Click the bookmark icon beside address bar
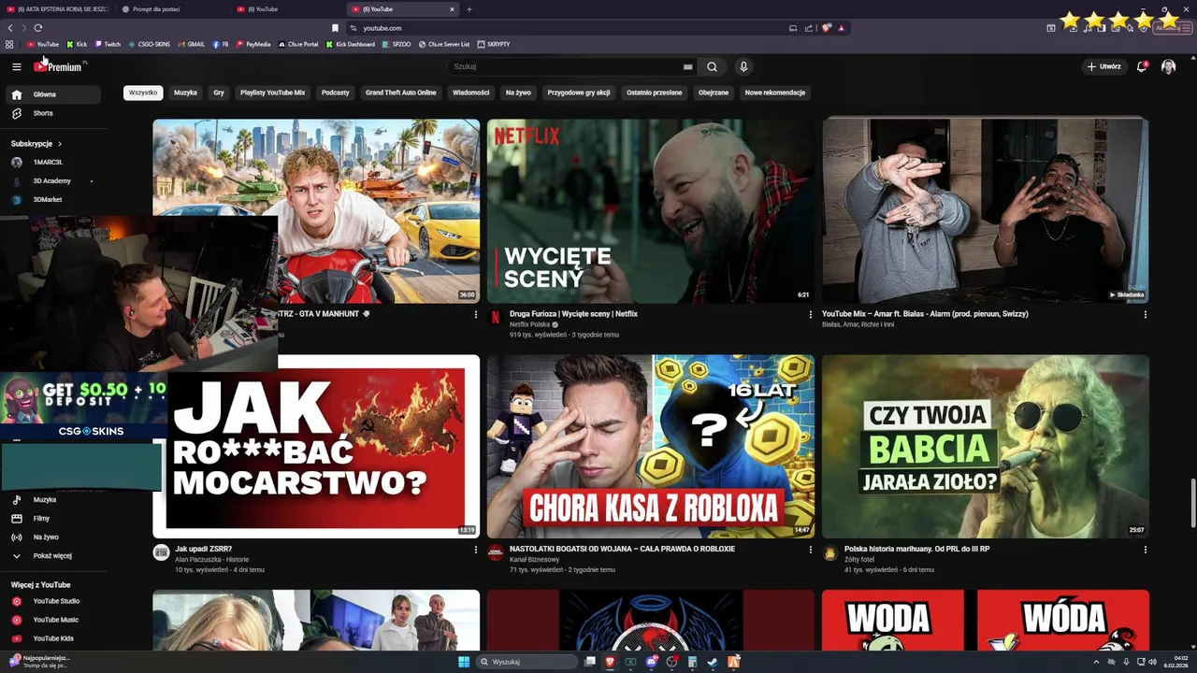This screenshot has width=1197, height=673. click(336, 28)
